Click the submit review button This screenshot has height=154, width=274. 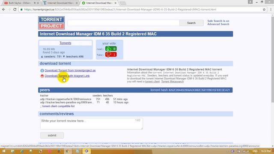pos(52,135)
